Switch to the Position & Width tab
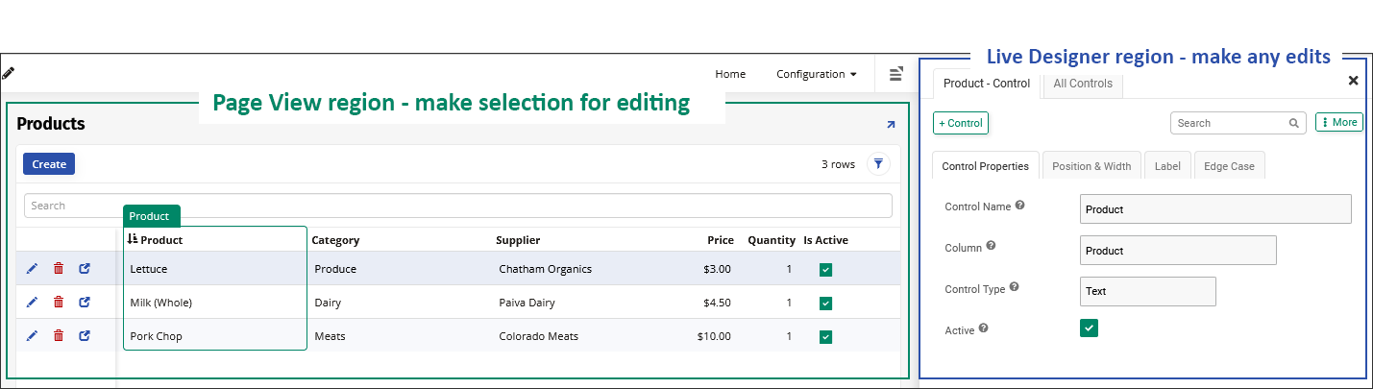Viewport: 1373px width, 389px height. [x=1091, y=166]
